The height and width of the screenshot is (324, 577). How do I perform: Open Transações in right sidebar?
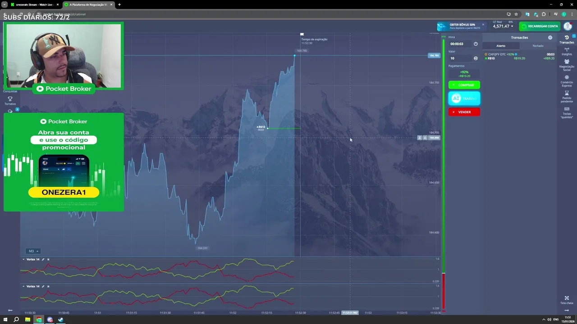click(x=567, y=40)
